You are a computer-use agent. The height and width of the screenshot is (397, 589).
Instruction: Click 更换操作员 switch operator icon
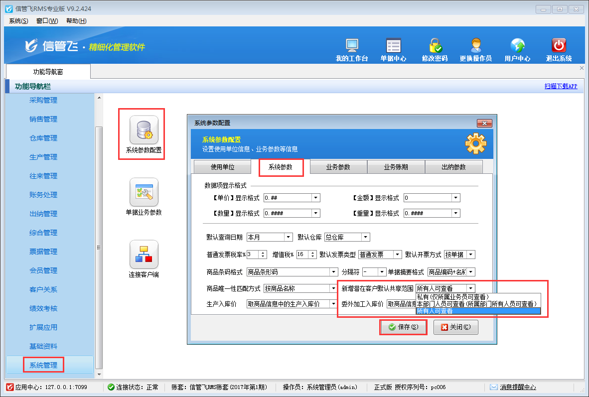pyautogui.click(x=475, y=46)
